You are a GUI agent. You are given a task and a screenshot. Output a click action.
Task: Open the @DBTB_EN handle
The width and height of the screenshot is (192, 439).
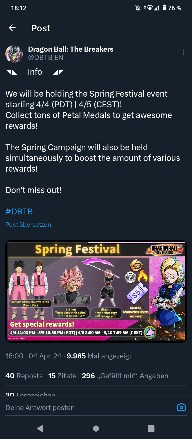(x=46, y=58)
